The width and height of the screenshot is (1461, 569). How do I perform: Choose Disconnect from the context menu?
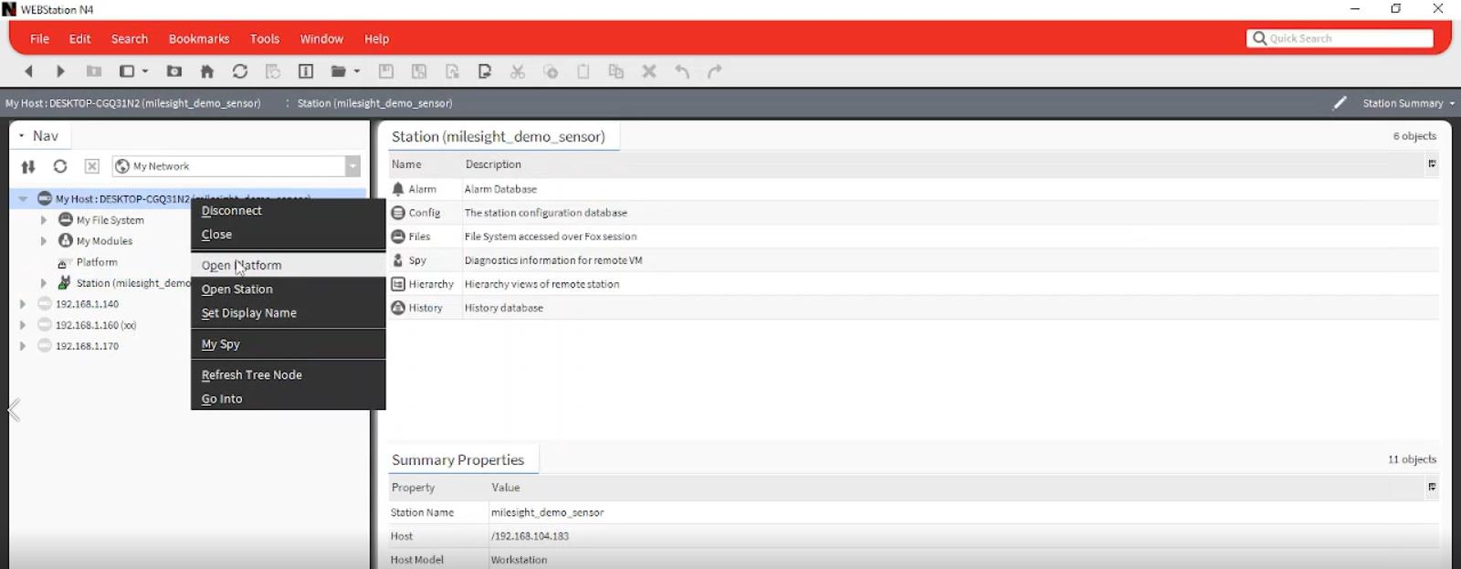(x=288, y=211)
